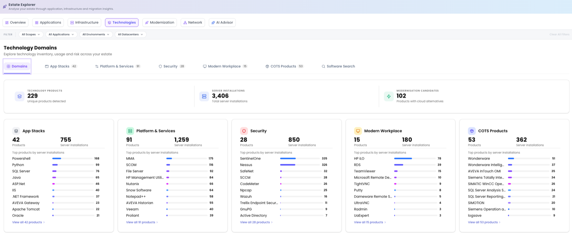The width and height of the screenshot is (572, 234).
Task: Click the Security card shield icon
Action: click(x=244, y=131)
